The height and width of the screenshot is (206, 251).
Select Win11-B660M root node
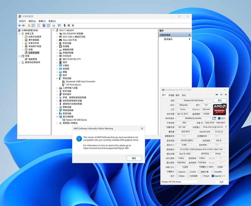coord(66,30)
